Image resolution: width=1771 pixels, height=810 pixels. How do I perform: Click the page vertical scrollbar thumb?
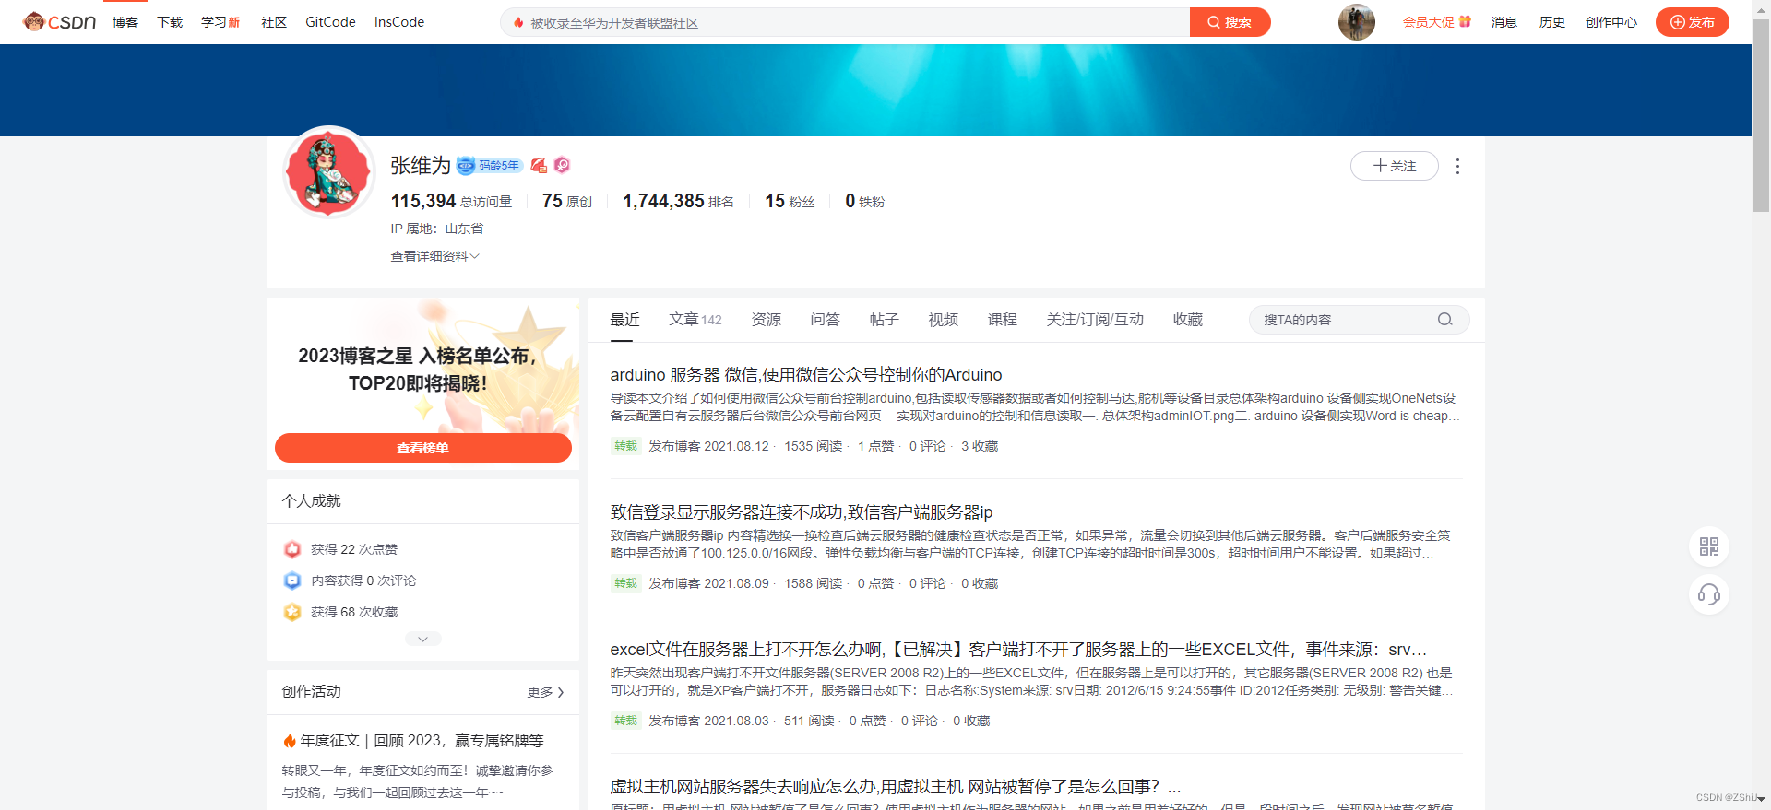click(x=1761, y=115)
